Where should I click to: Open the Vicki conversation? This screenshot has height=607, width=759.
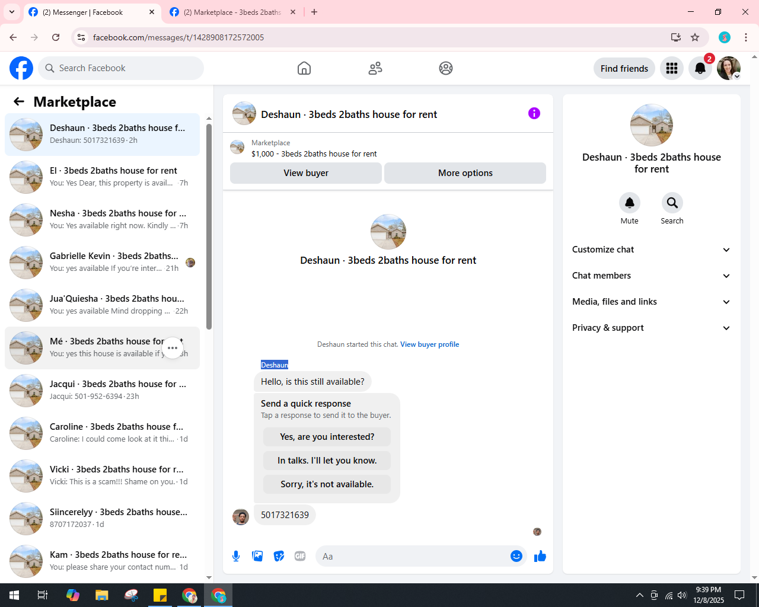tap(102, 476)
